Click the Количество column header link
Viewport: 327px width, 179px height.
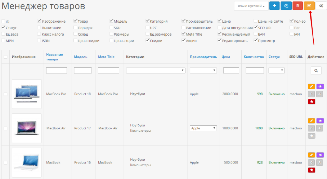click(254, 57)
